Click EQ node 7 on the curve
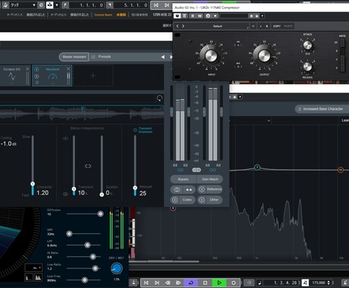Image resolution: width=349 pixels, height=288 pixels. point(257,167)
